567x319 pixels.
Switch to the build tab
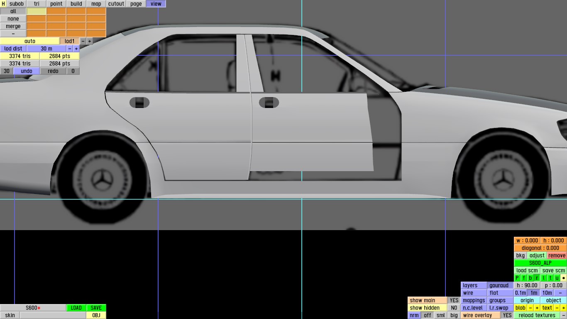(x=76, y=4)
